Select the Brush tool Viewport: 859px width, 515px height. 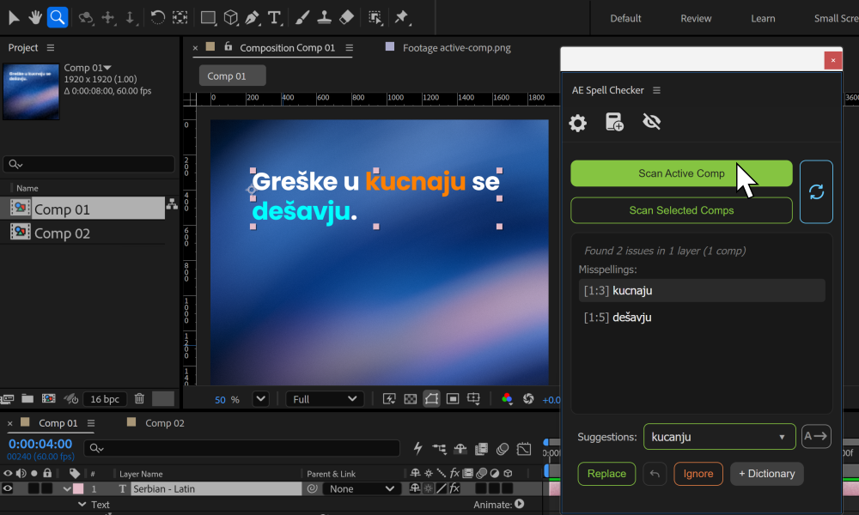302,17
